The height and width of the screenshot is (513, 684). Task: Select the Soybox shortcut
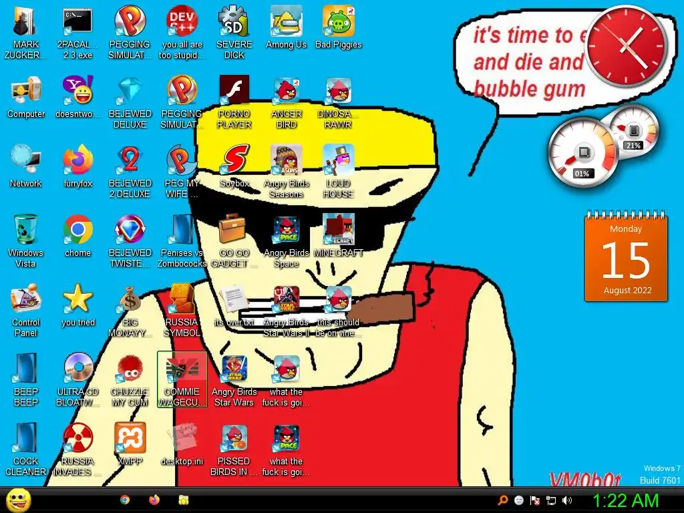tap(234, 166)
